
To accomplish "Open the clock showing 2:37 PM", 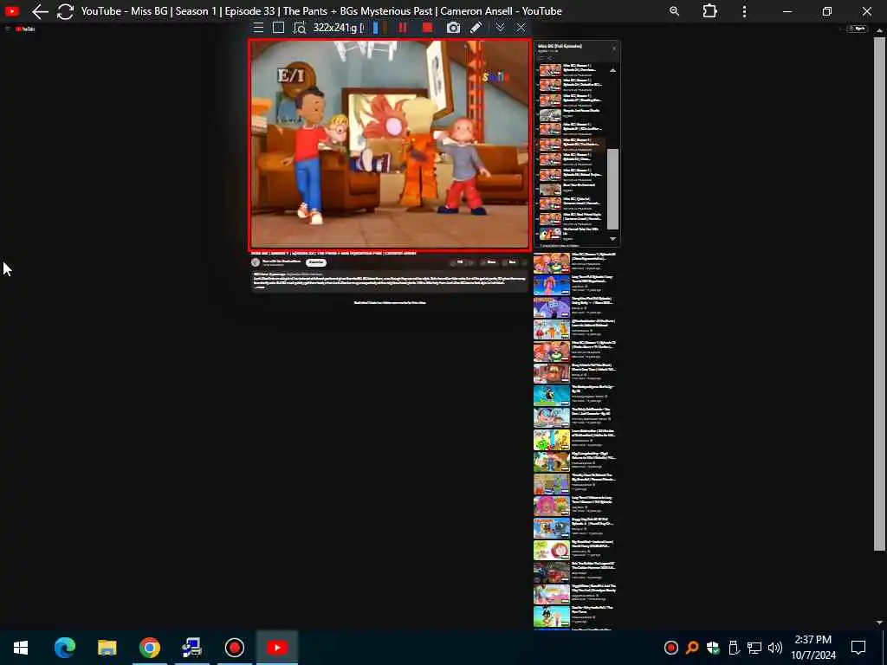I will (813, 648).
